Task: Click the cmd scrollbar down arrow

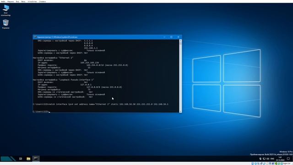Action: [180, 111]
